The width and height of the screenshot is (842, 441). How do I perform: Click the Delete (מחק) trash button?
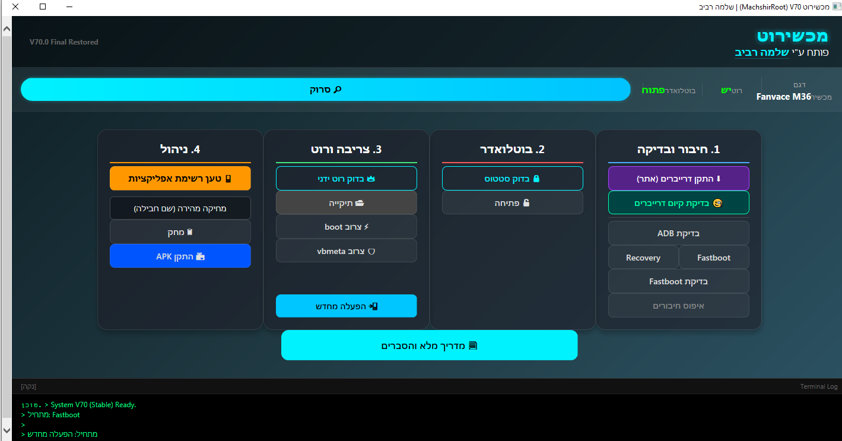click(180, 232)
